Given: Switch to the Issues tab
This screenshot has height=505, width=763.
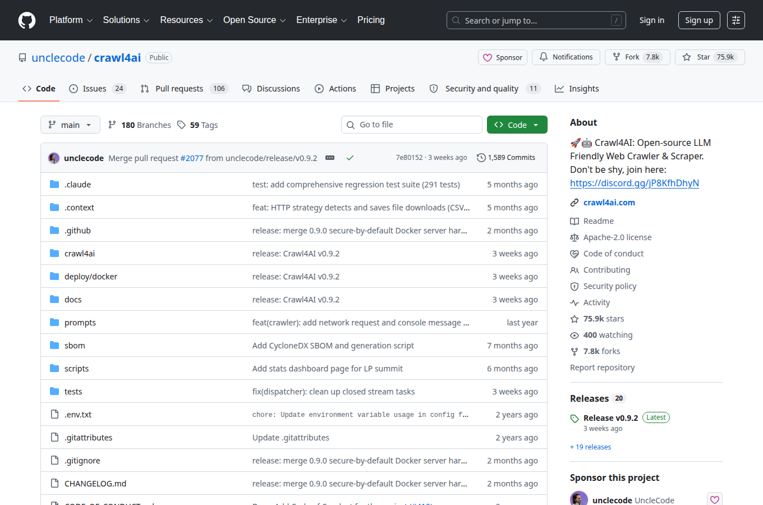Looking at the screenshot, I should click(98, 89).
